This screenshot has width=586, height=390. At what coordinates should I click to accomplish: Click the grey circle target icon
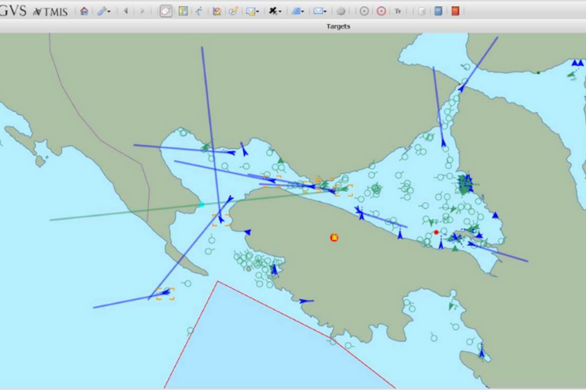point(364,11)
